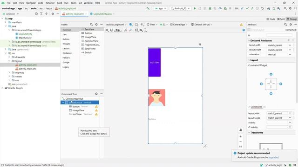This screenshot has height=167, width=298.
Task: Click warning badge next to textView
Action: (x=96, y=114)
